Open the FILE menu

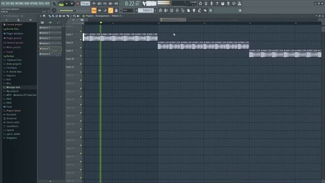[3, 4]
